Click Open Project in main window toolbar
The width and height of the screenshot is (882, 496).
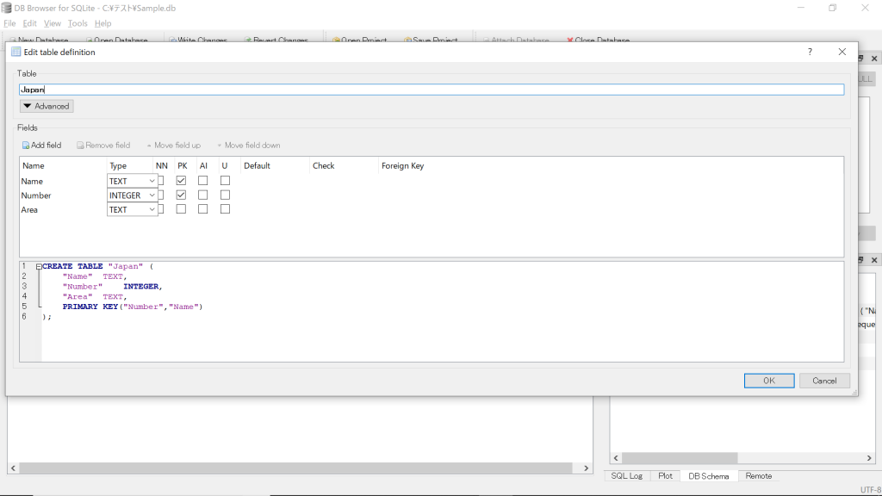[x=359, y=40]
